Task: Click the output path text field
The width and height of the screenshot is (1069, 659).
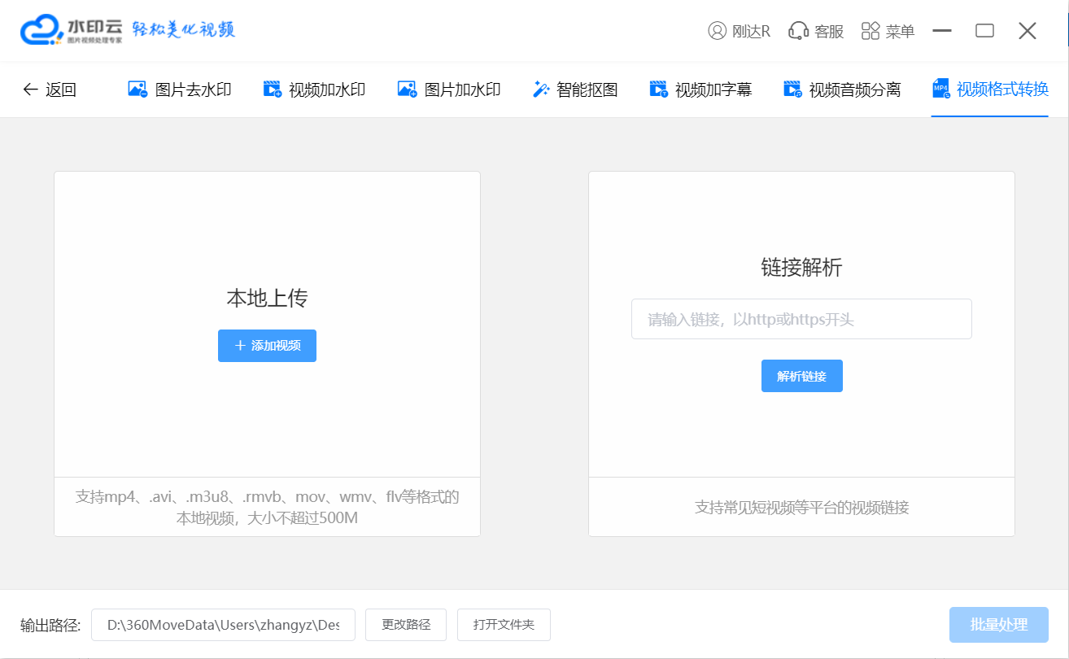Action: pos(223,625)
